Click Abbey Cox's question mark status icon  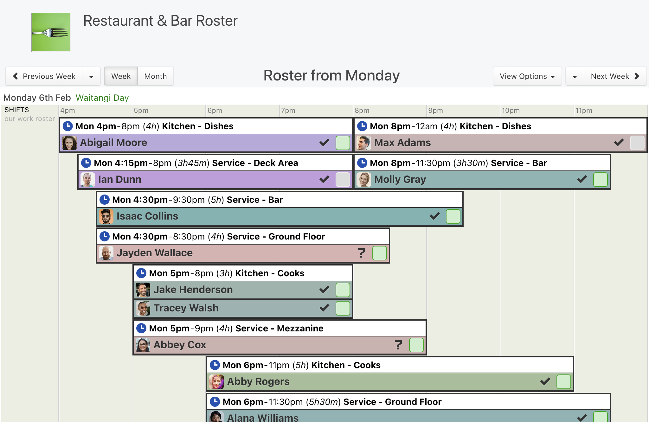point(398,345)
